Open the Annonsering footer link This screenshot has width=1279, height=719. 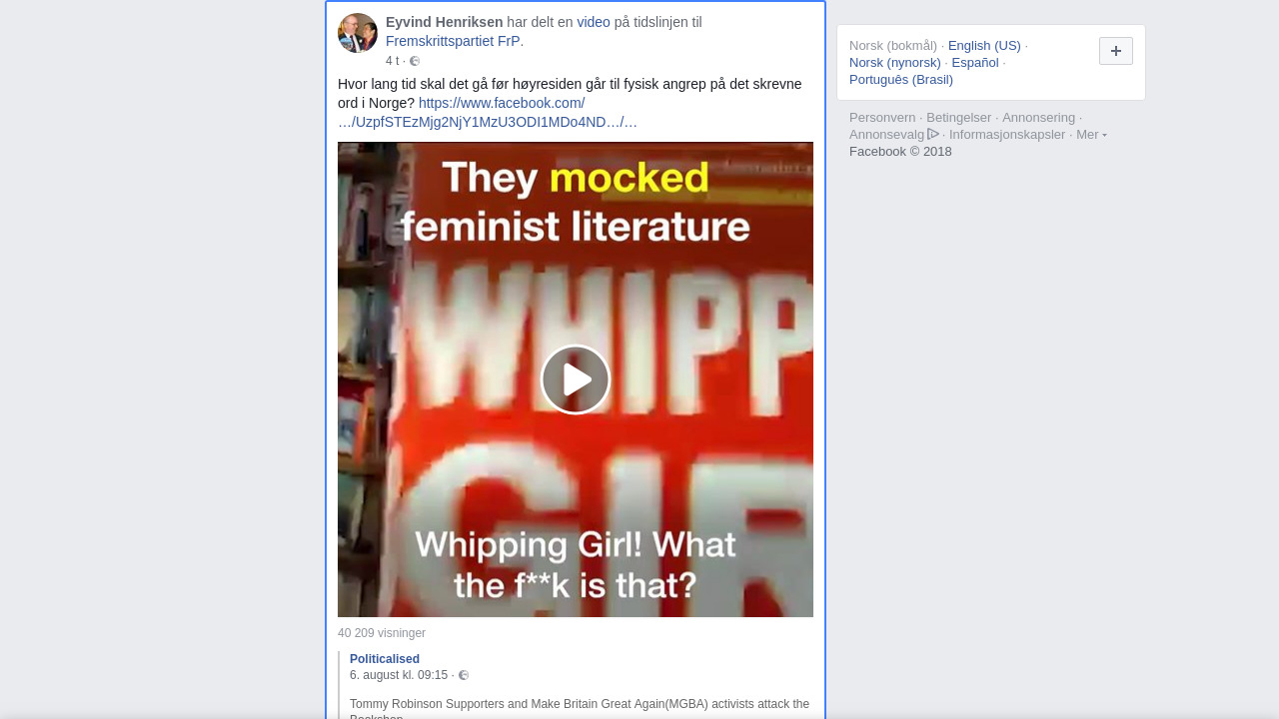tap(1039, 117)
